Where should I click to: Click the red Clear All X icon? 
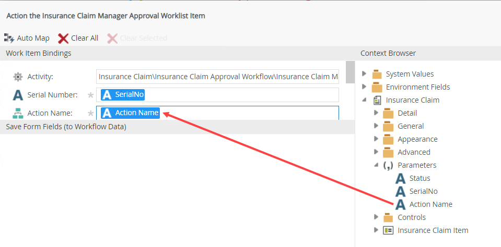coord(63,38)
